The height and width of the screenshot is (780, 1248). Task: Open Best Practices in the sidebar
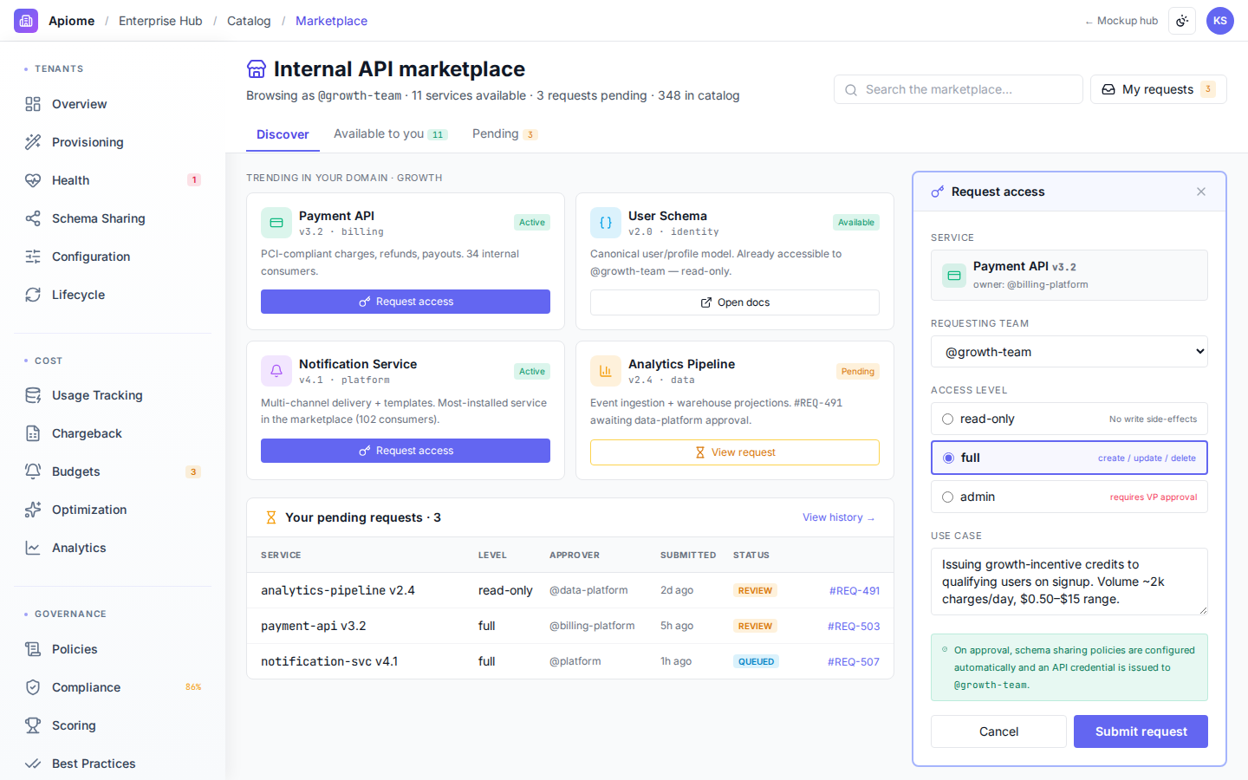tap(113, 764)
